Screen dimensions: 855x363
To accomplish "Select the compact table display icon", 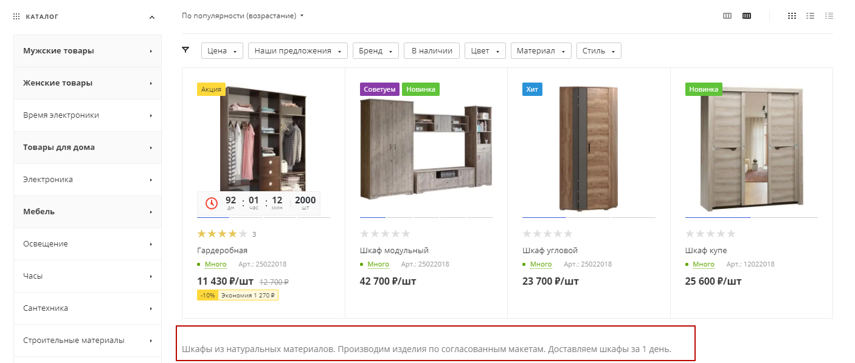I will 829,16.
